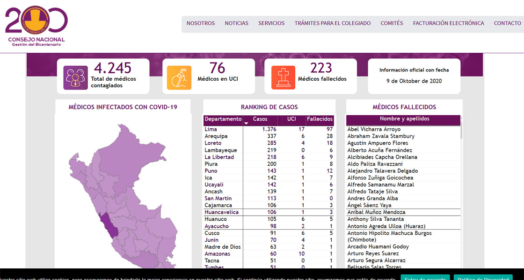The width and height of the screenshot is (524, 280).
Task: Select the Huancavelica department row
Action: [x=269, y=212]
